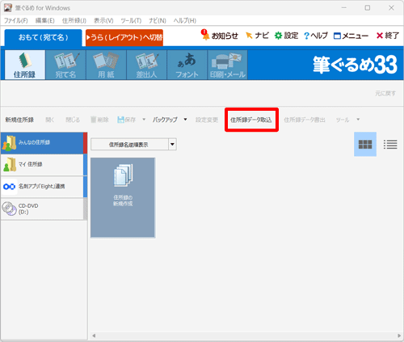This screenshot has height=342, width=404.
Task: Switch to うら(レイアウト) tab
Action: coord(124,37)
